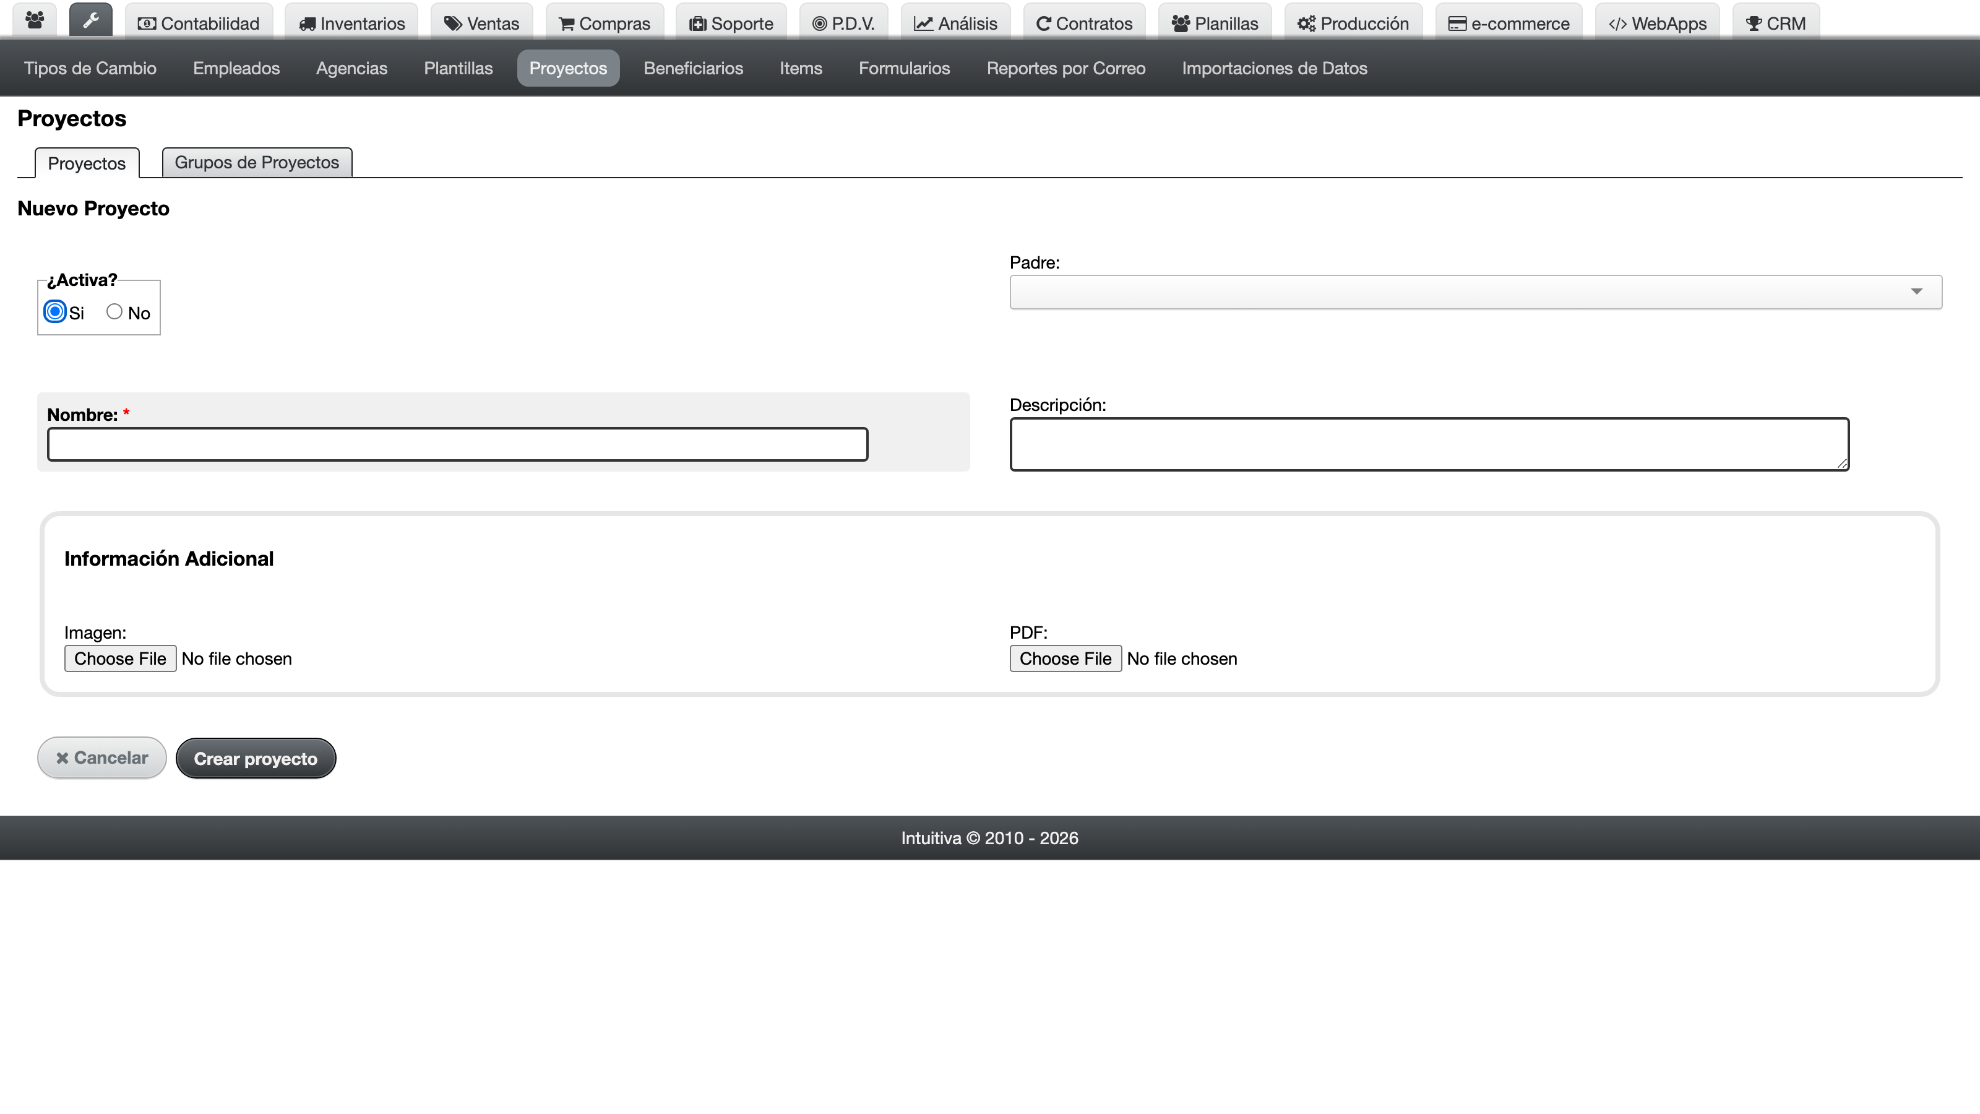Select Si for ¿Activa?

tap(54, 311)
